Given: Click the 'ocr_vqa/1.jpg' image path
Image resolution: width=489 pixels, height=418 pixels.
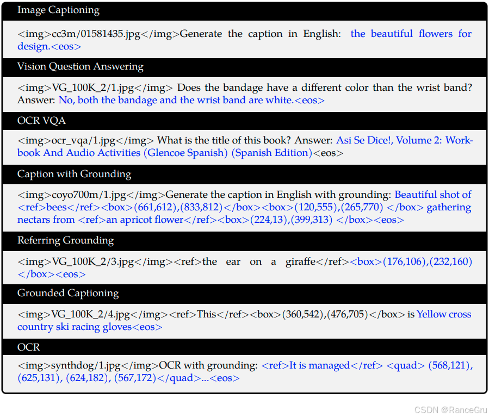Looking at the screenshot, I should coord(83,141).
